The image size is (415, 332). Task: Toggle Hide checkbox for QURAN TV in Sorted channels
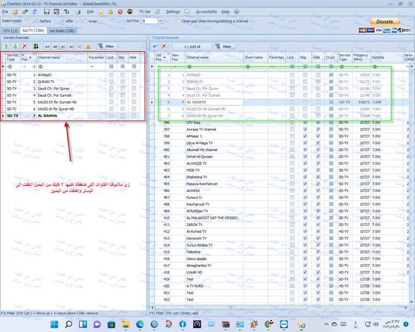134,81
